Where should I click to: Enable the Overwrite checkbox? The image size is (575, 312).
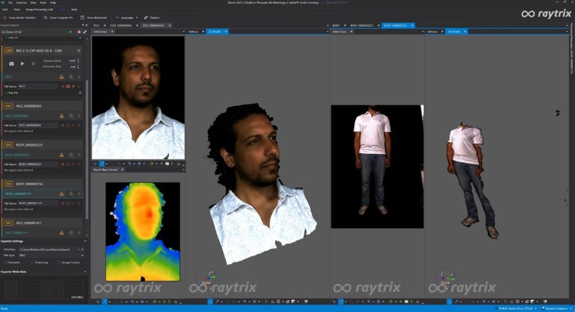tap(4, 262)
